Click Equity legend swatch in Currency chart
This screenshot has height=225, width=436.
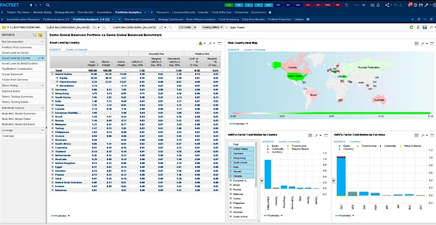click(x=340, y=146)
